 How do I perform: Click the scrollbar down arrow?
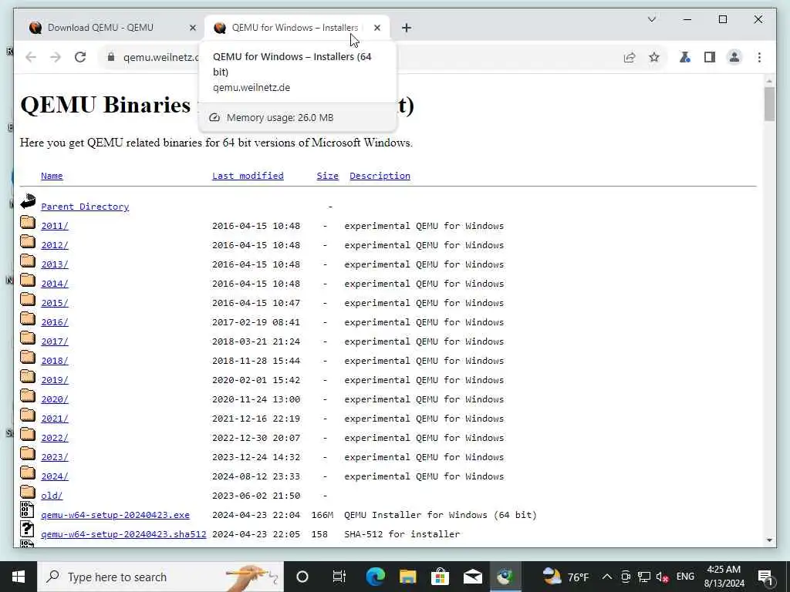pyautogui.click(x=769, y=540)
